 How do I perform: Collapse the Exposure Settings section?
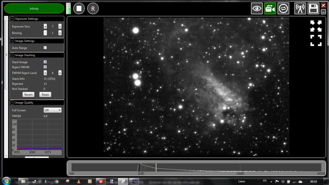click(12, 19)
